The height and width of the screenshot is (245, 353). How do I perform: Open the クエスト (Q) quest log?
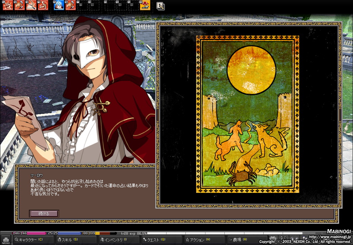point(162,240)
